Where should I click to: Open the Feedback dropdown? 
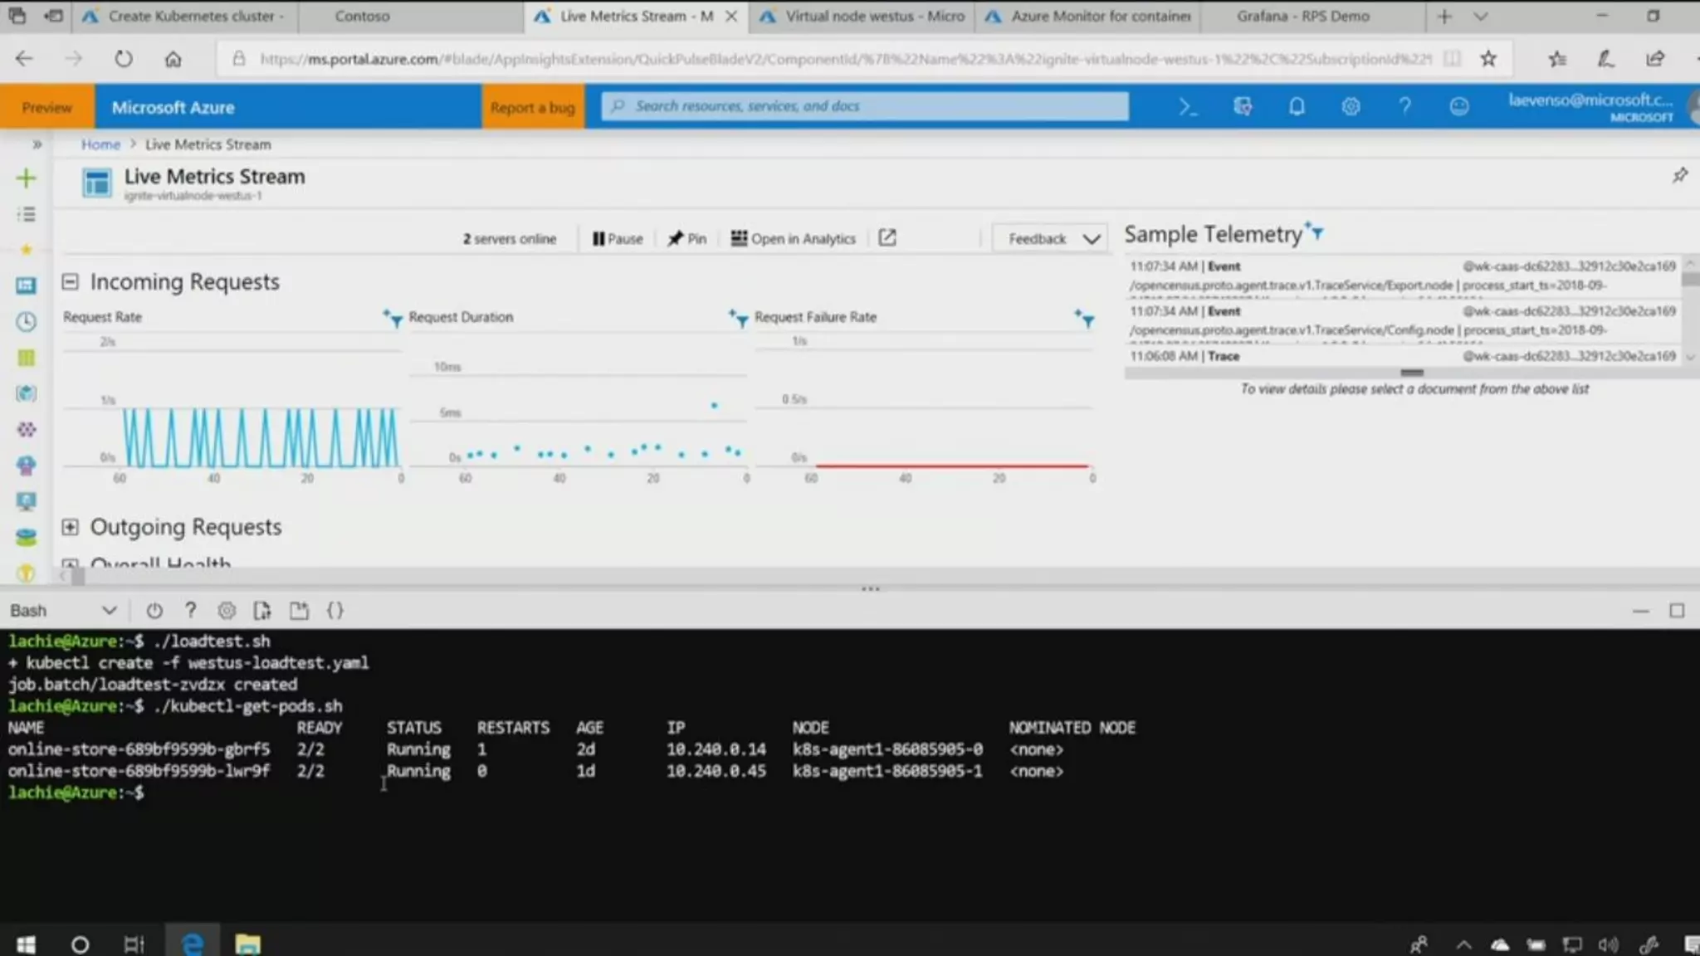click(1051, 239)
